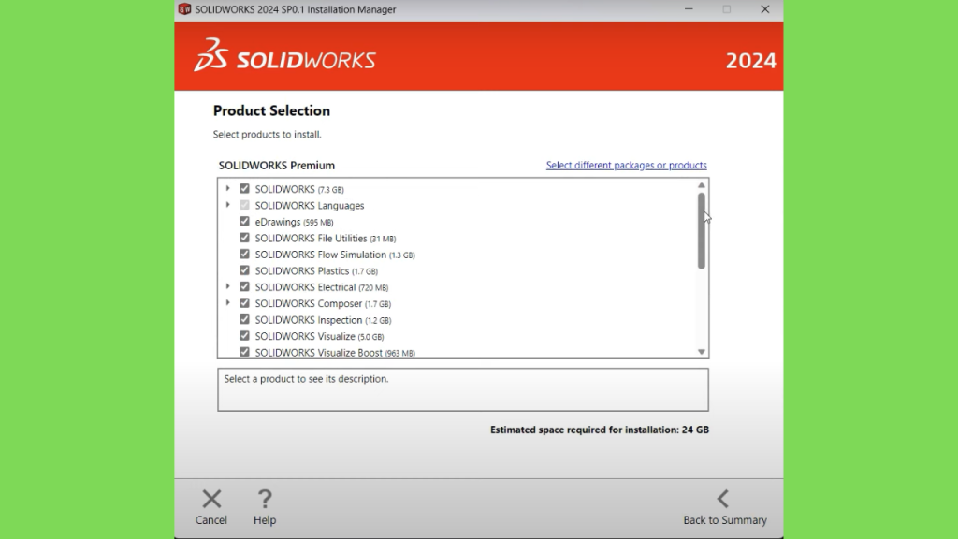
Task: Click the product list scrollbar thumb
Action: (x=702, y=231)
